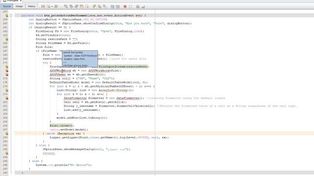Click the hint lightbulb beside btn_printActionPerformed

[x=6, y=15]
